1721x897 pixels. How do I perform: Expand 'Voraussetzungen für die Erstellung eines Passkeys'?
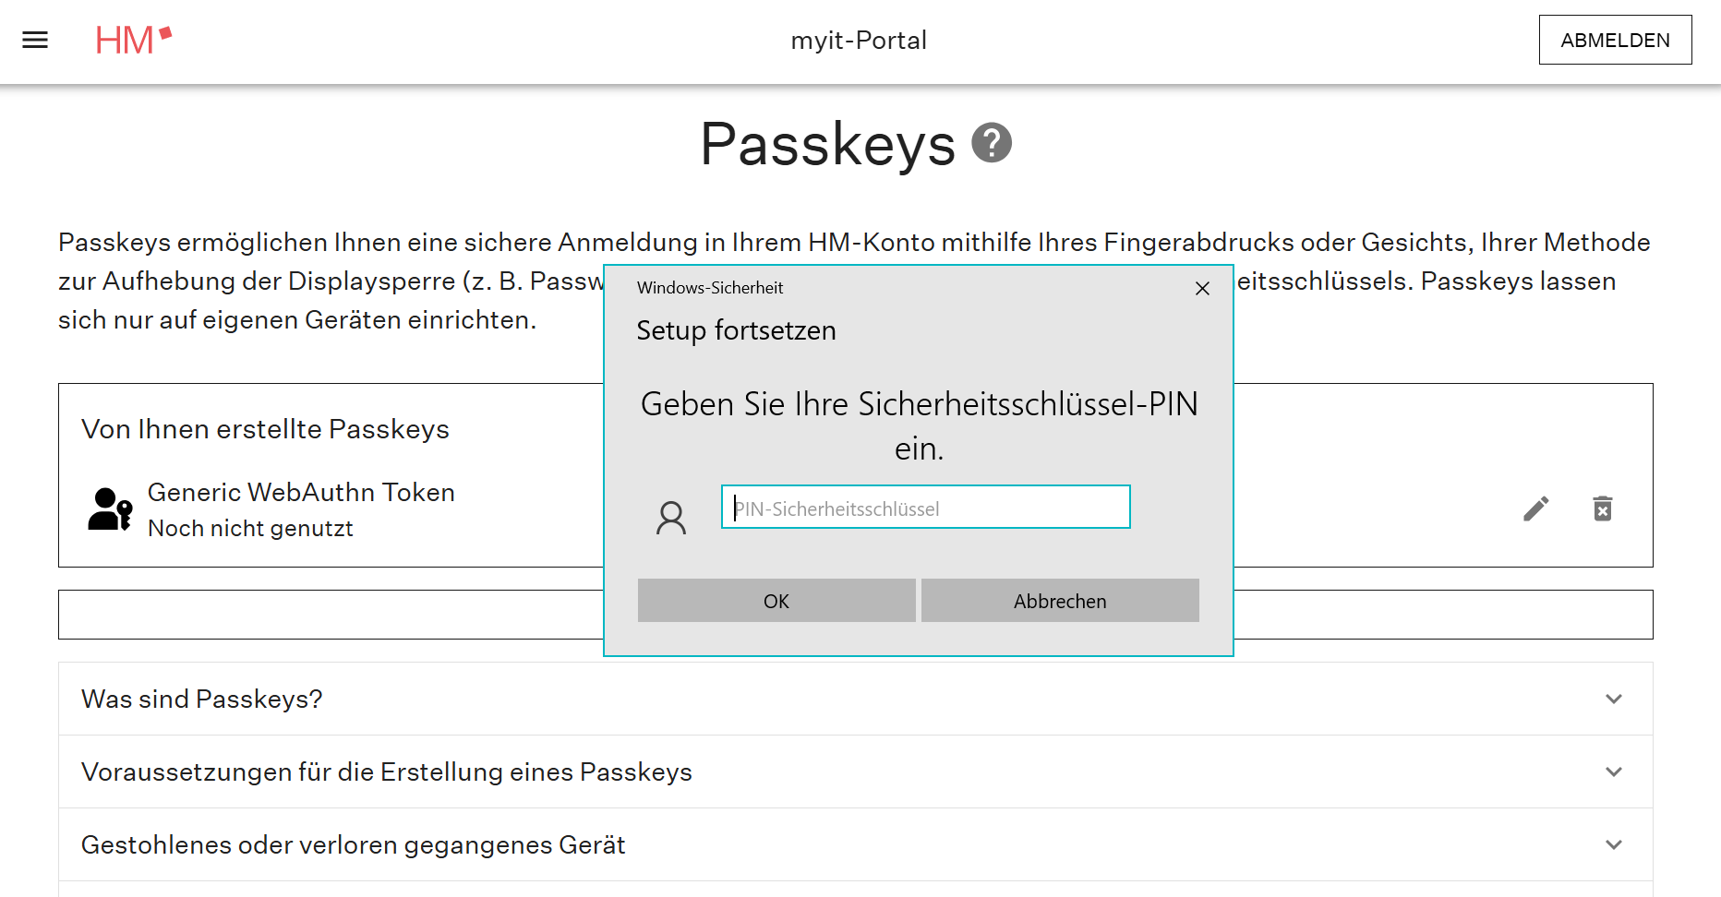click(x=1613, y=771)
